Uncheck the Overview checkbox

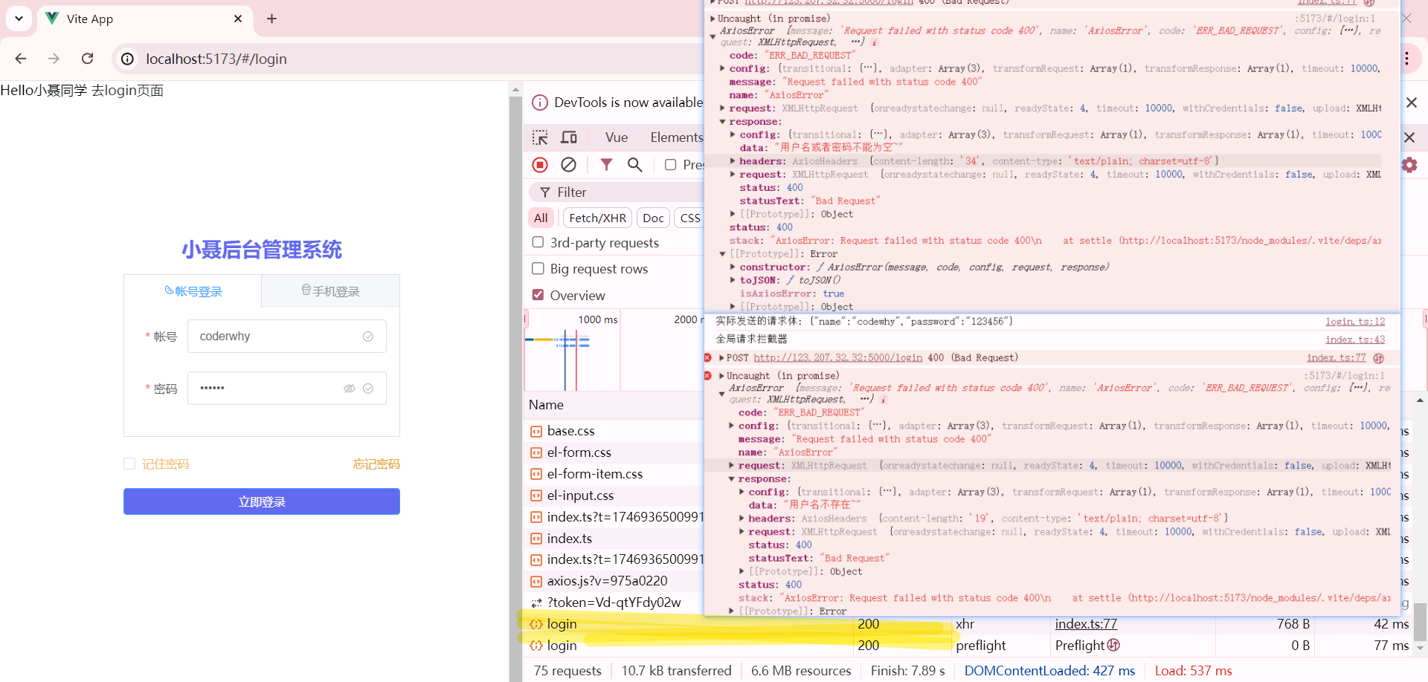click(538, 295)
